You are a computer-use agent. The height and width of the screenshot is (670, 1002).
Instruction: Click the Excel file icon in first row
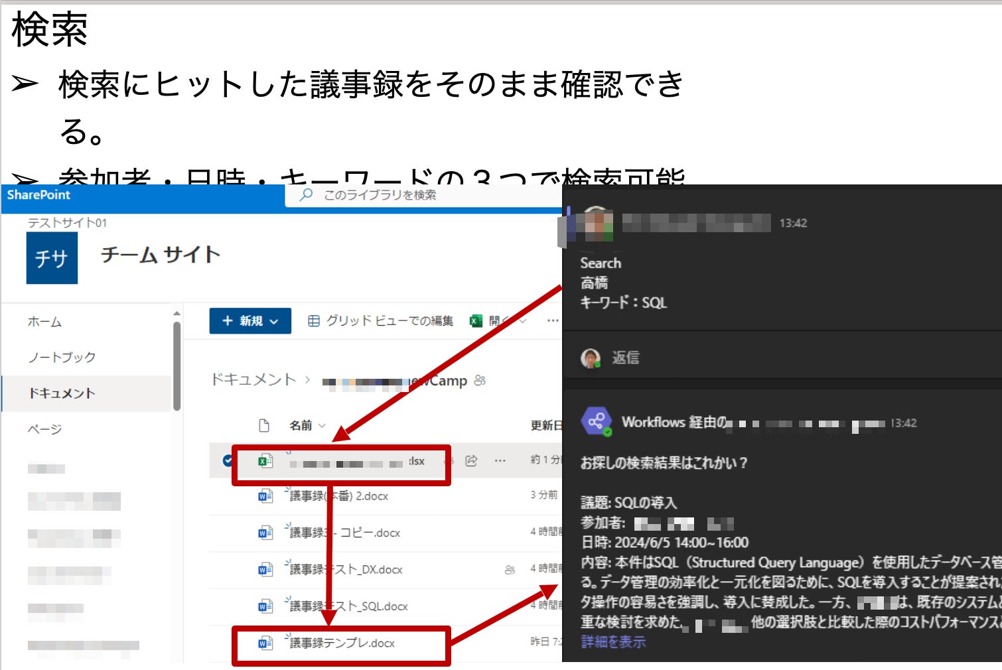pos(265,460)
